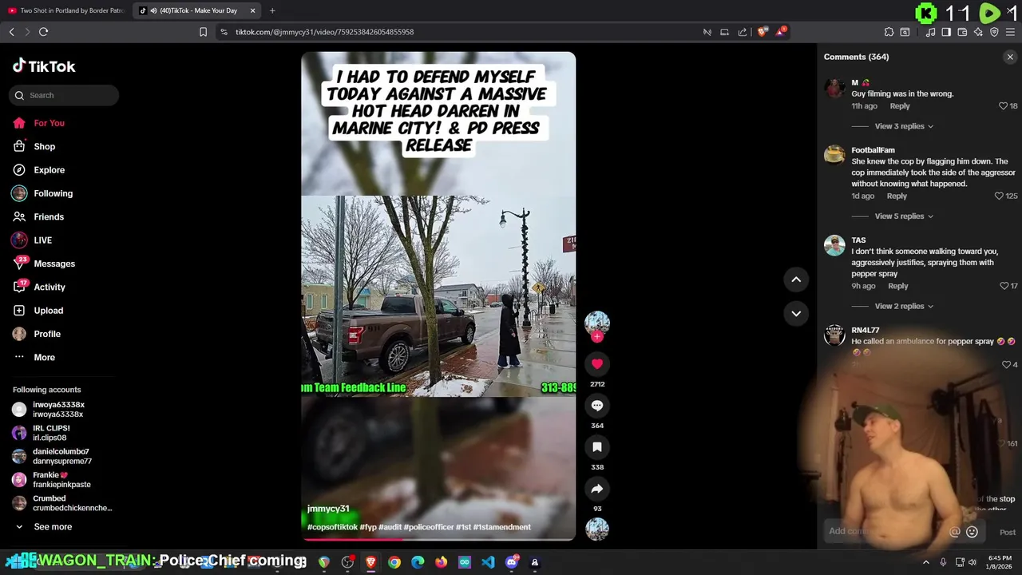The image size is (1022, 575).
Task: Share the video using the arrow icon
Action: point(596,489)
